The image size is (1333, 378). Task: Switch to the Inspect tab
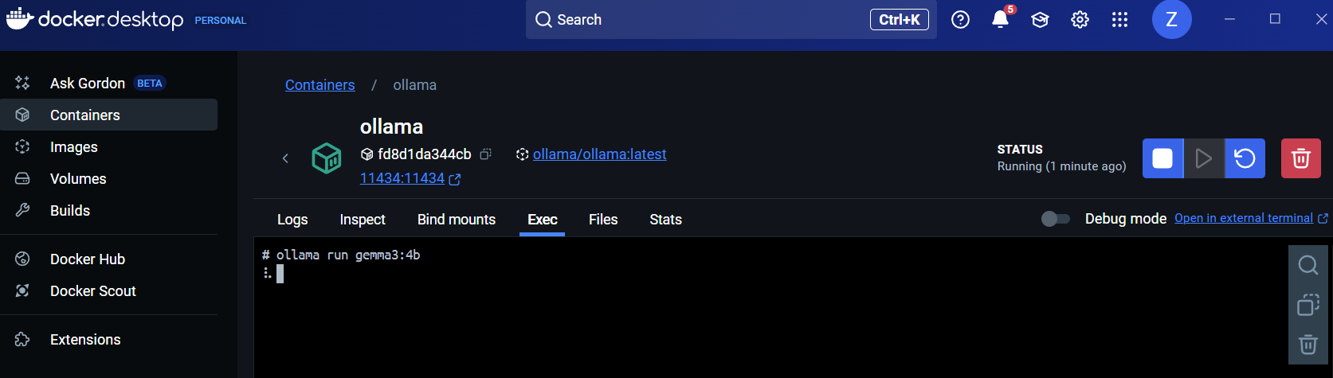[x=363, y=220]
